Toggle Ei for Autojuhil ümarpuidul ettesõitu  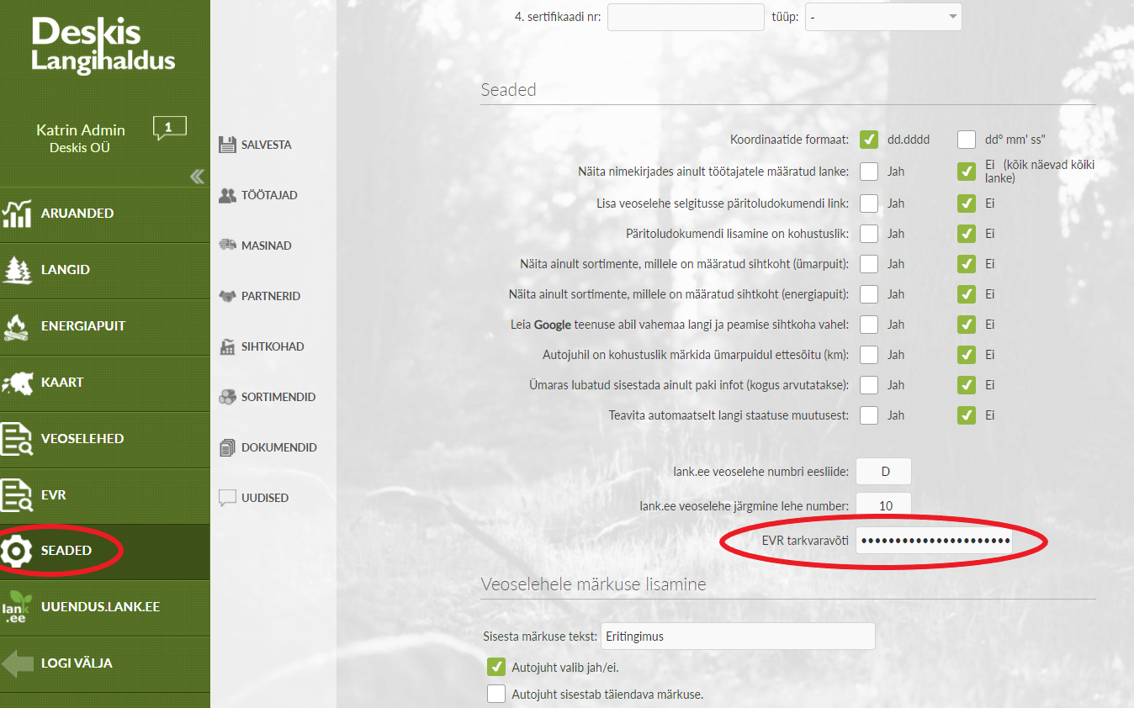(x=967, y=355)
